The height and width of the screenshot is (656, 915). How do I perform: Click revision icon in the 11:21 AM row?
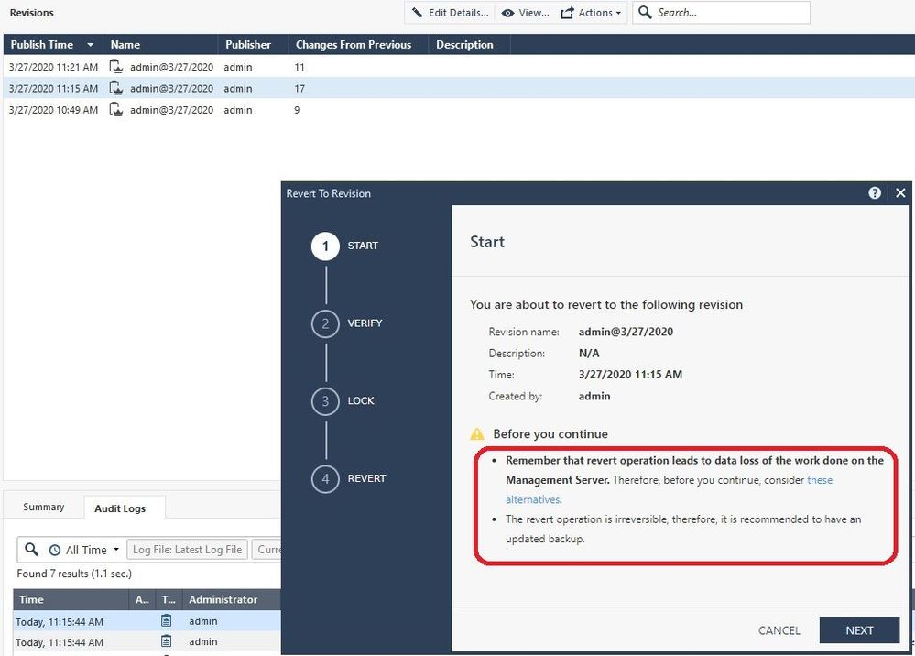point(116,67)
